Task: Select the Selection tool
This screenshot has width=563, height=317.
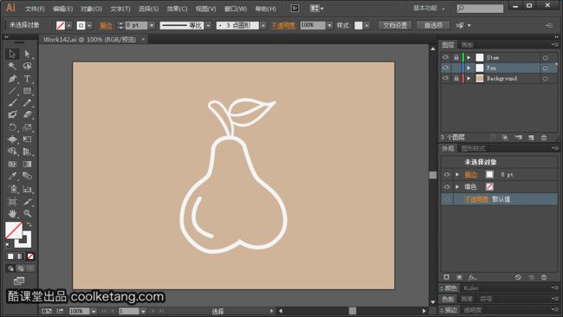Action: coord(12,54)
